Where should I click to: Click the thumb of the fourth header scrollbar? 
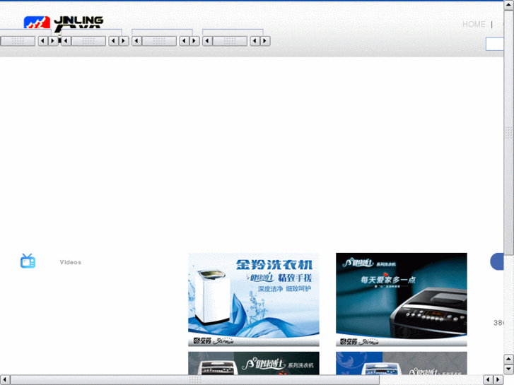[x=230, y=41]
